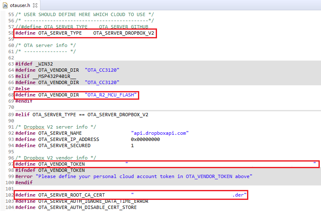
Task: Click "Dropbox V2 server info" comment
Action: click(x=56, y=127)
